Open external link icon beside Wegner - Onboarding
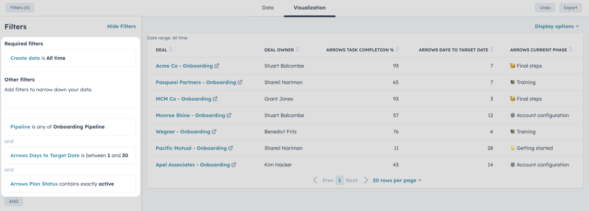Image resolution: width=589 pixels, height=211 pixels. [x=214, y=132]
